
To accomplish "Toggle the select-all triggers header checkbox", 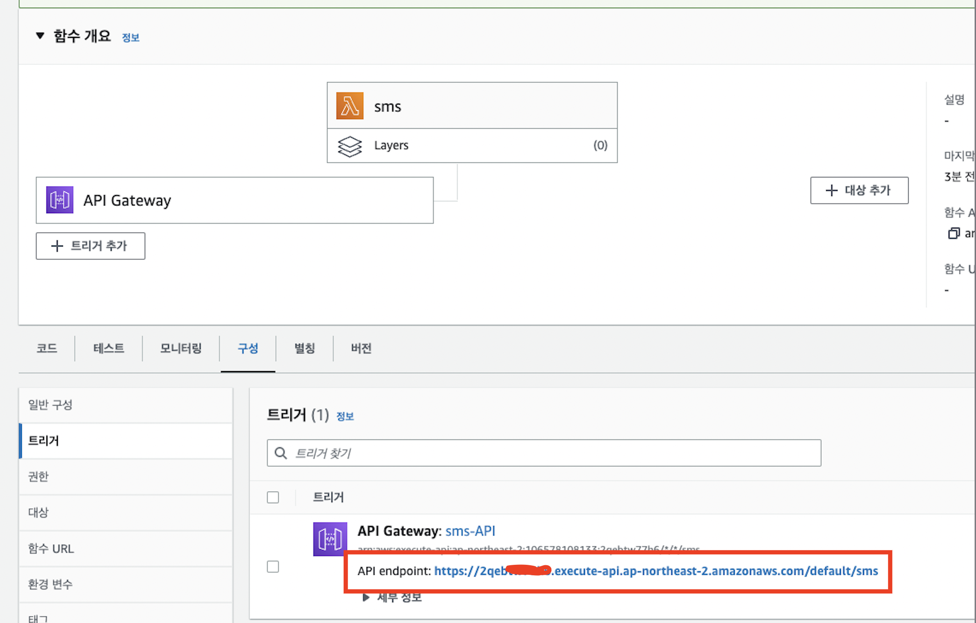I will point(273,497).
